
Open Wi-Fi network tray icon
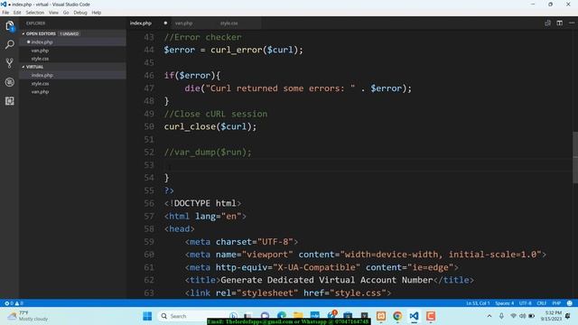[x=513, y=316]
